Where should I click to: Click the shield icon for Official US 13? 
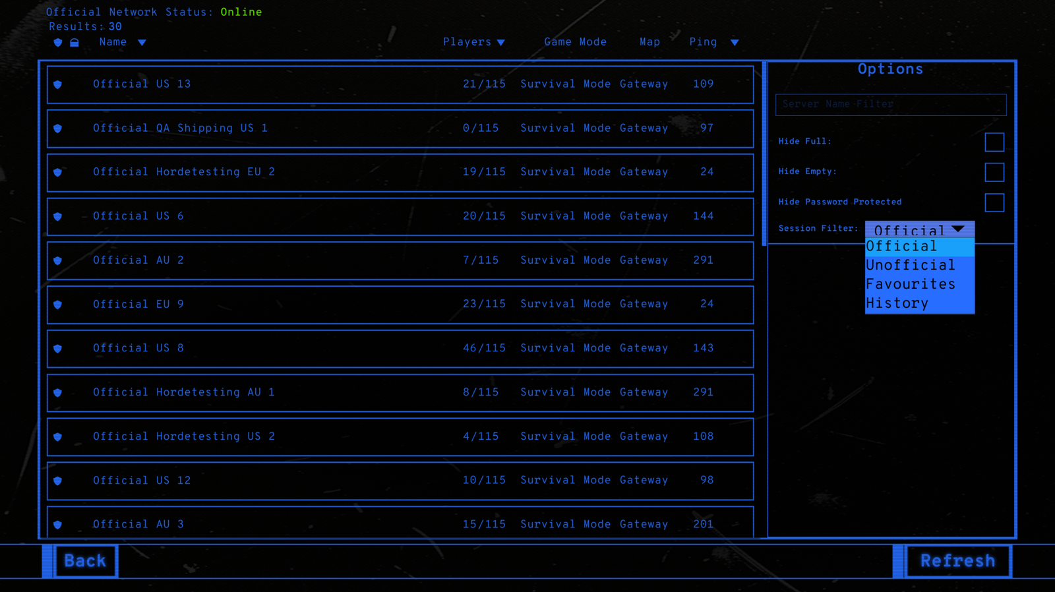[x=58, y=84]
